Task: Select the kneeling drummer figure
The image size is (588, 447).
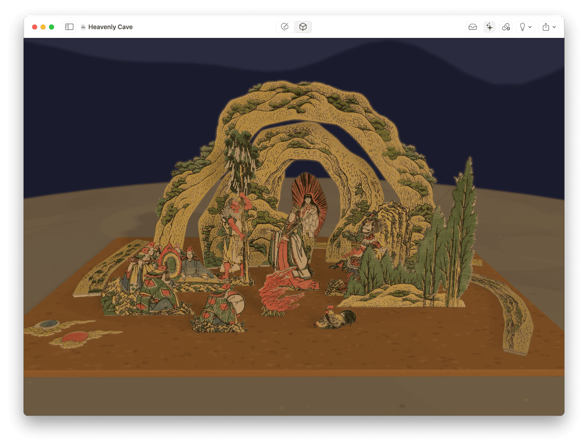Action: click(220, 308)
